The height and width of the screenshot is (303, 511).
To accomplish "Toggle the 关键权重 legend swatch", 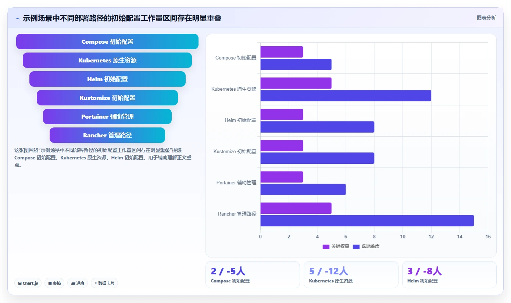I will click(326, 246).
